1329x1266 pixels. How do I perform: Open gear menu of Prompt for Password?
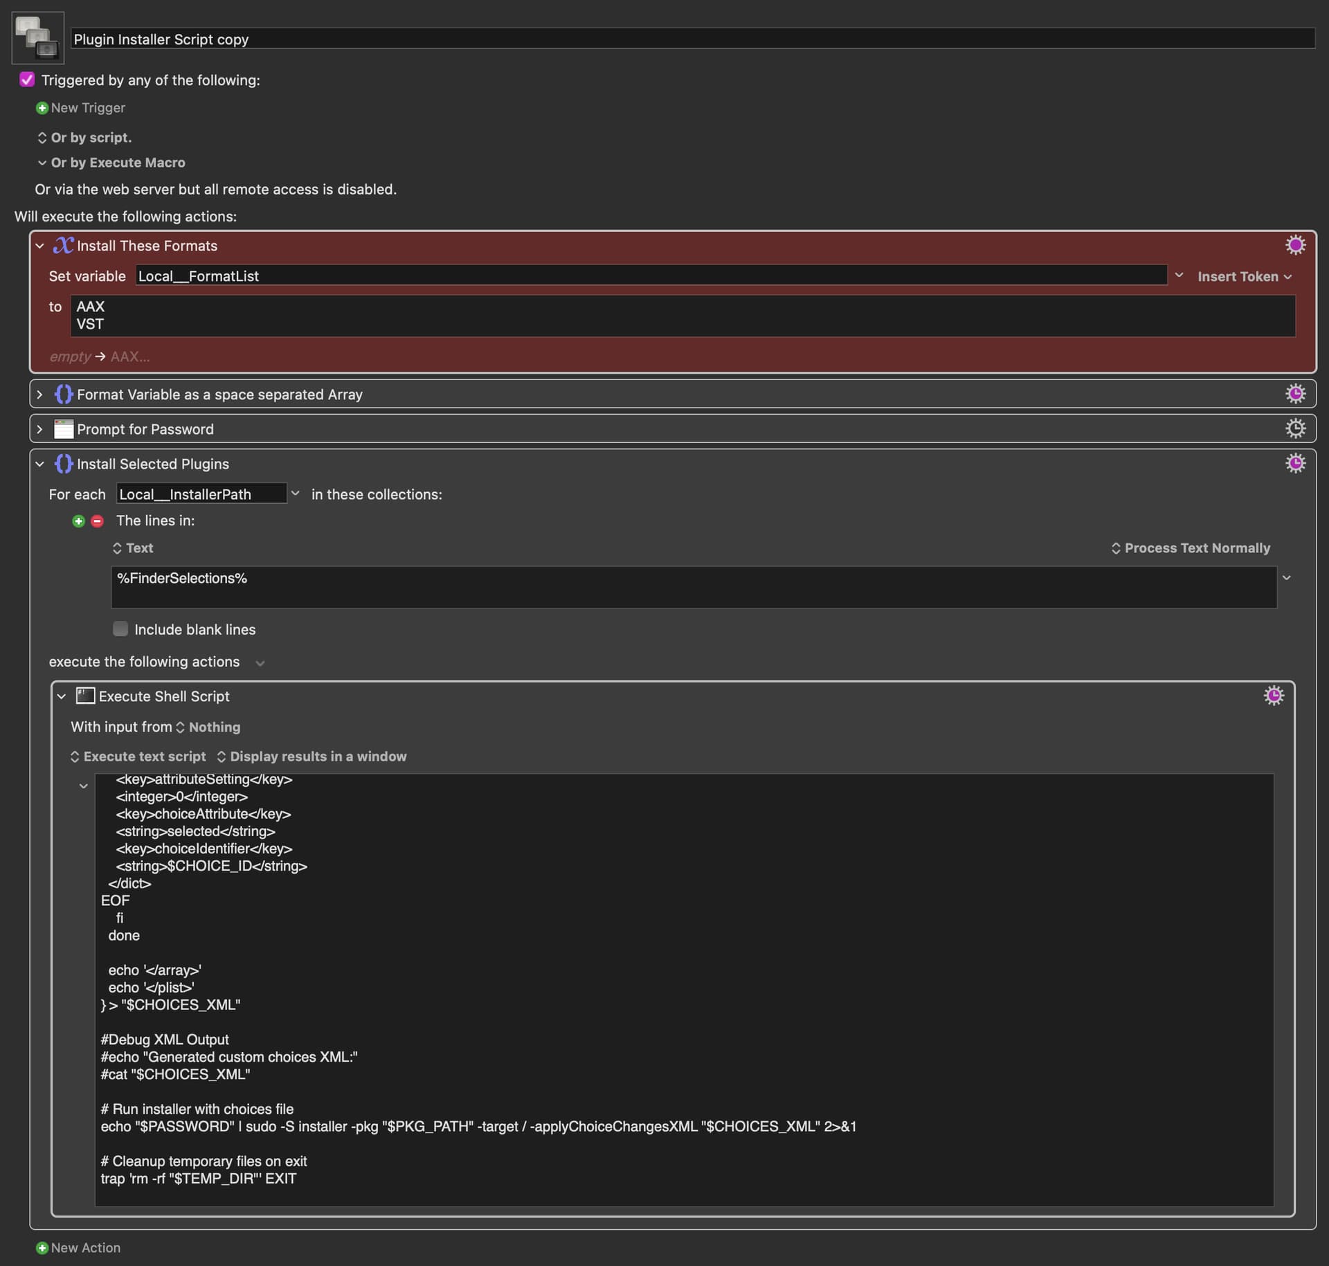coord(1295,428)
